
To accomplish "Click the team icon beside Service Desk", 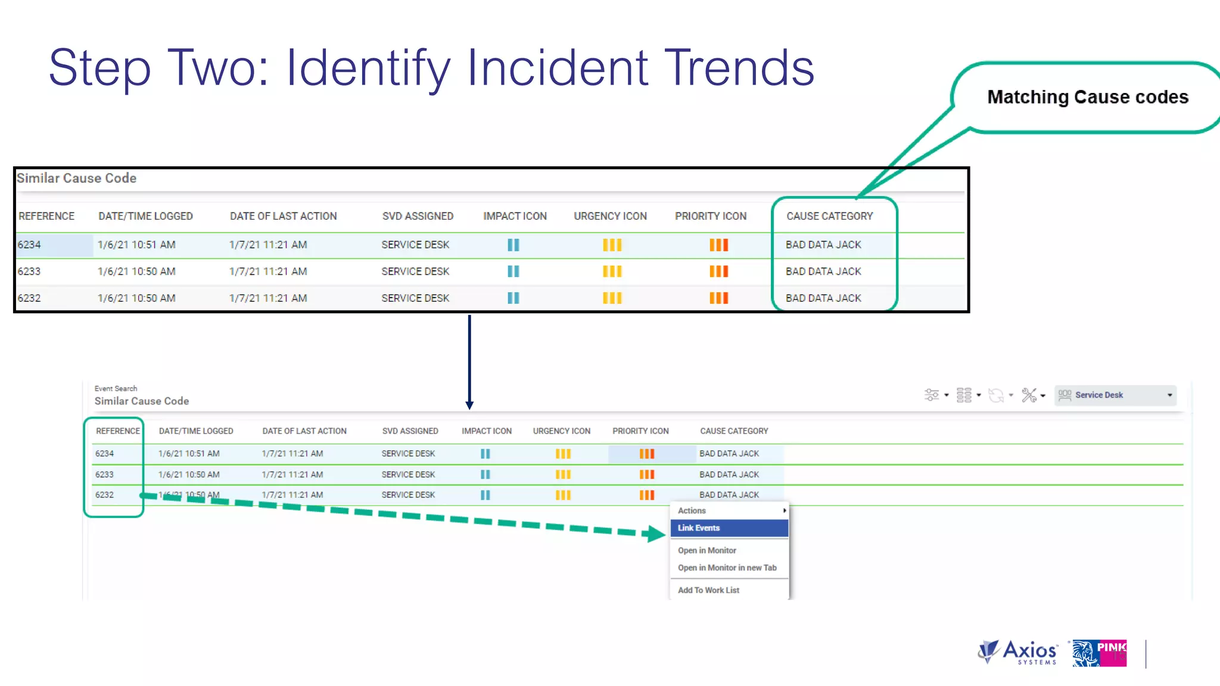I will (1065, 395).
